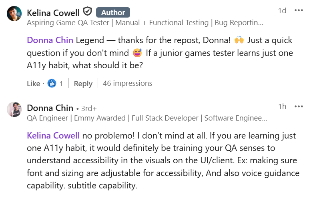View the 46 impressions stats
The image size is (313, 198).
click(127, 83)
